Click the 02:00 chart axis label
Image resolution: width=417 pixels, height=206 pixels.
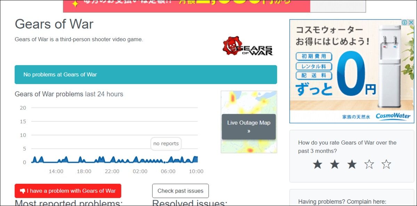(140, 171)
